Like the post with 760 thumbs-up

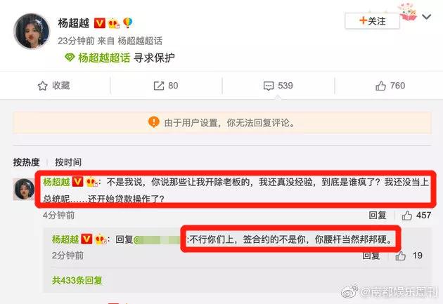pyautogui.click(x=380, y=86)
